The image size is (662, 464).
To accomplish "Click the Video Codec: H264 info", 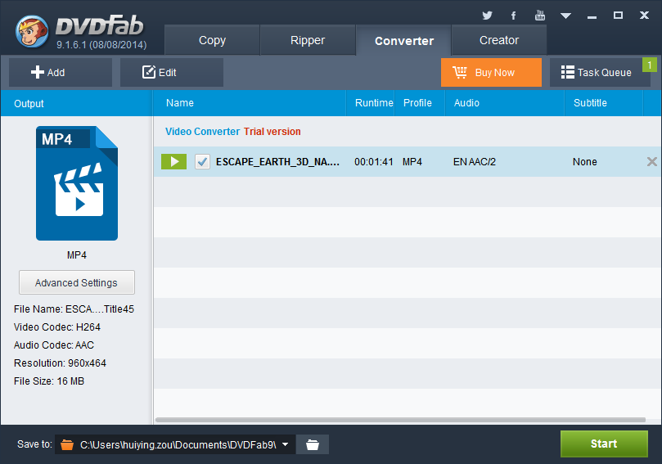I will [x=57, y=327].
